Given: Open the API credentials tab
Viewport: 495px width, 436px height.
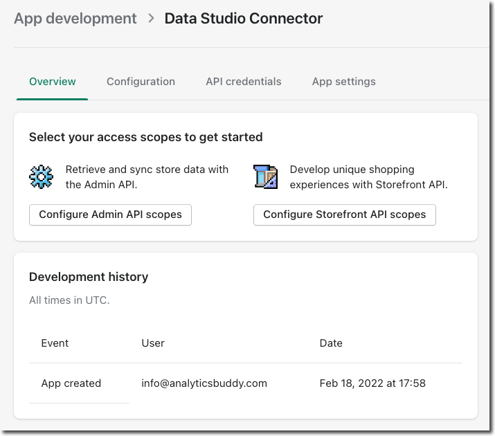Looking at the screenshot, I should coord(244,82).
